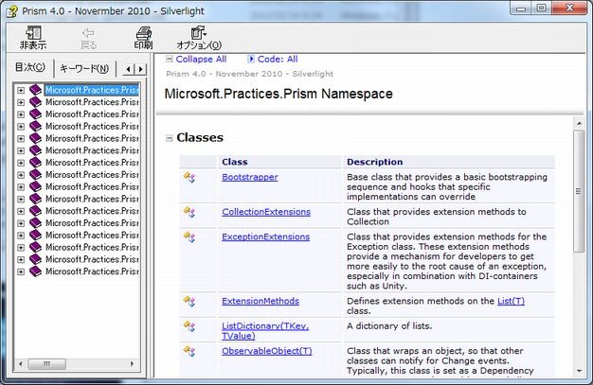Screen dimensions: 593x385
Task: Click the class icon beside ListDictionary
Action: coord(189,325)
